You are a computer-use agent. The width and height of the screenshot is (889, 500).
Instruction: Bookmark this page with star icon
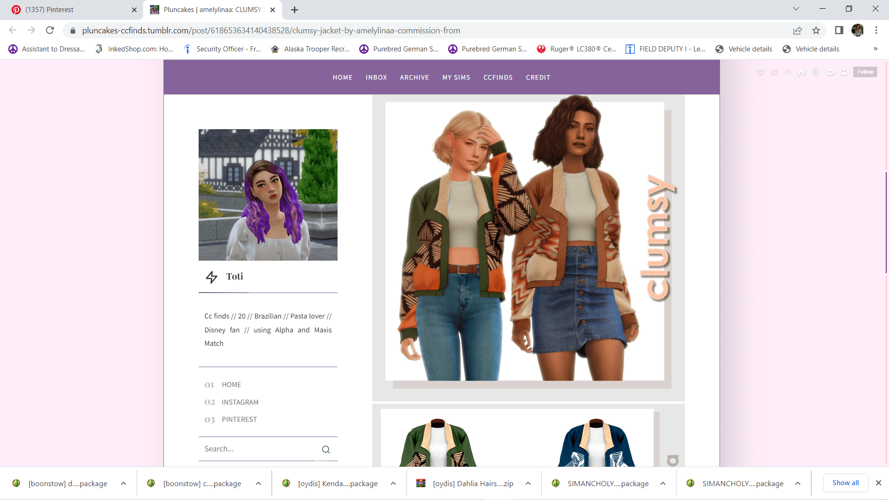[x=816, y=31]
